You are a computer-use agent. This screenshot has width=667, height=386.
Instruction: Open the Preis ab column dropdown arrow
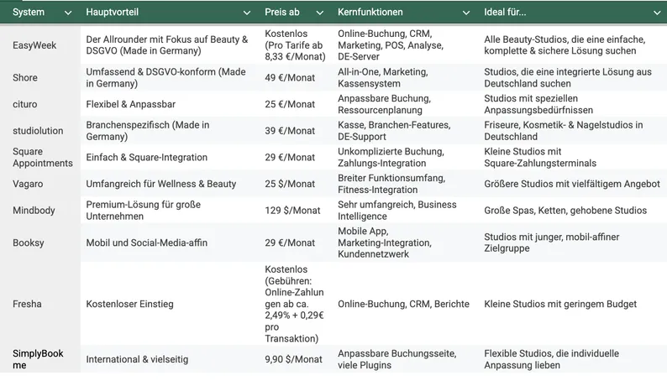click(x=319, y=13)
